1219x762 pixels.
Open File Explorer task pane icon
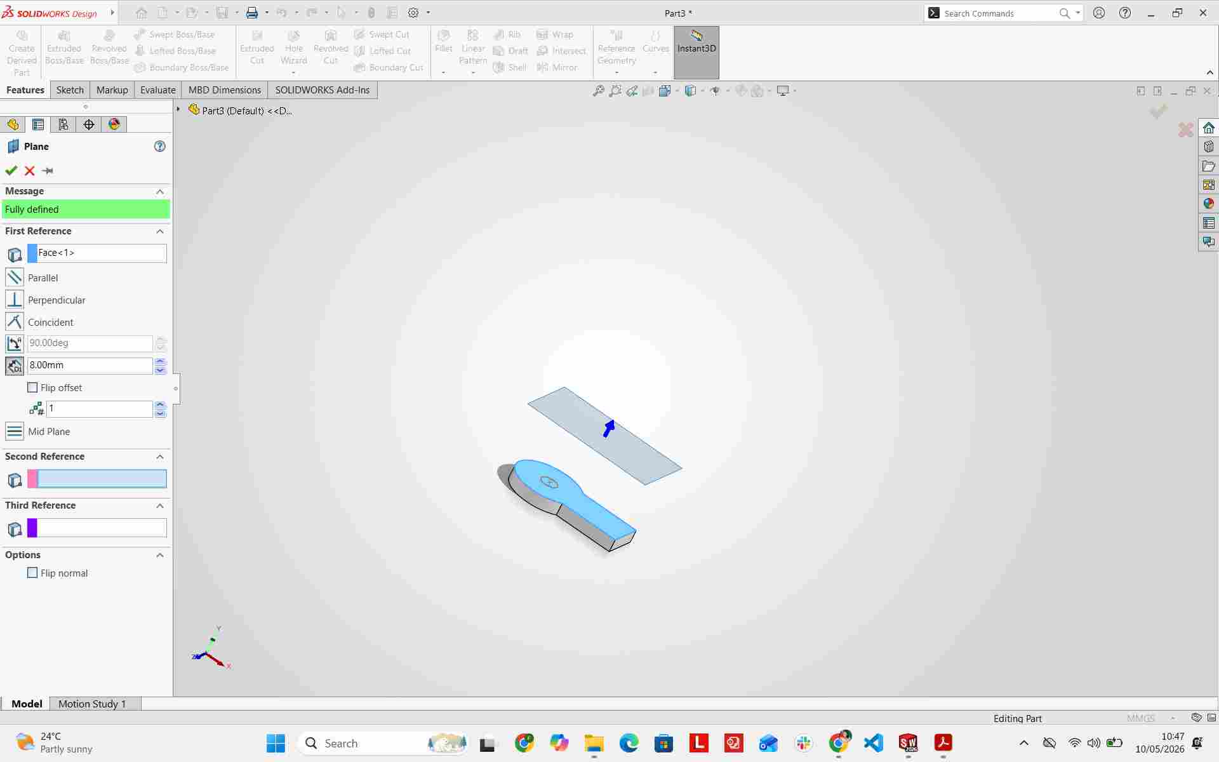1208,166
